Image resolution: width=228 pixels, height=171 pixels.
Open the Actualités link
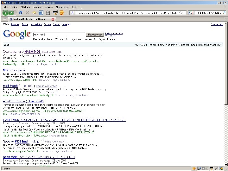[x=36, y=24]
